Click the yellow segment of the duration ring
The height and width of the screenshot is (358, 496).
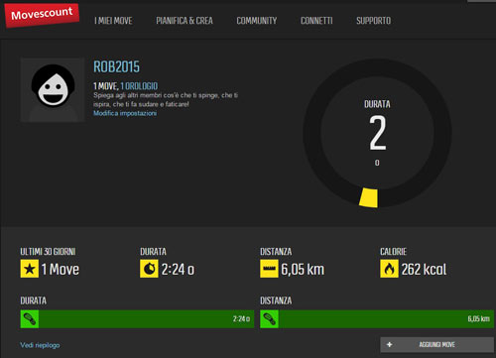(369, 197)
